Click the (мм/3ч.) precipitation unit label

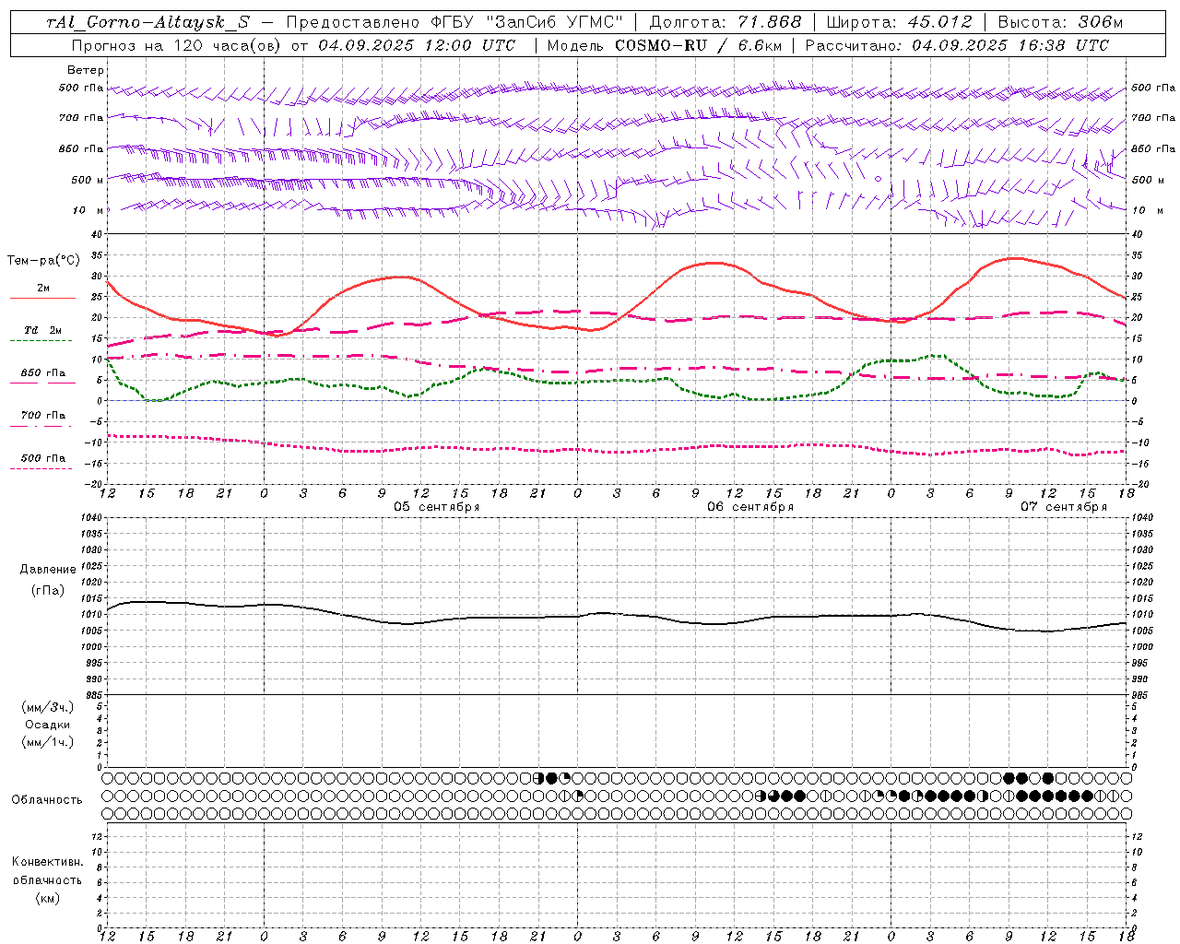point(48,707)
